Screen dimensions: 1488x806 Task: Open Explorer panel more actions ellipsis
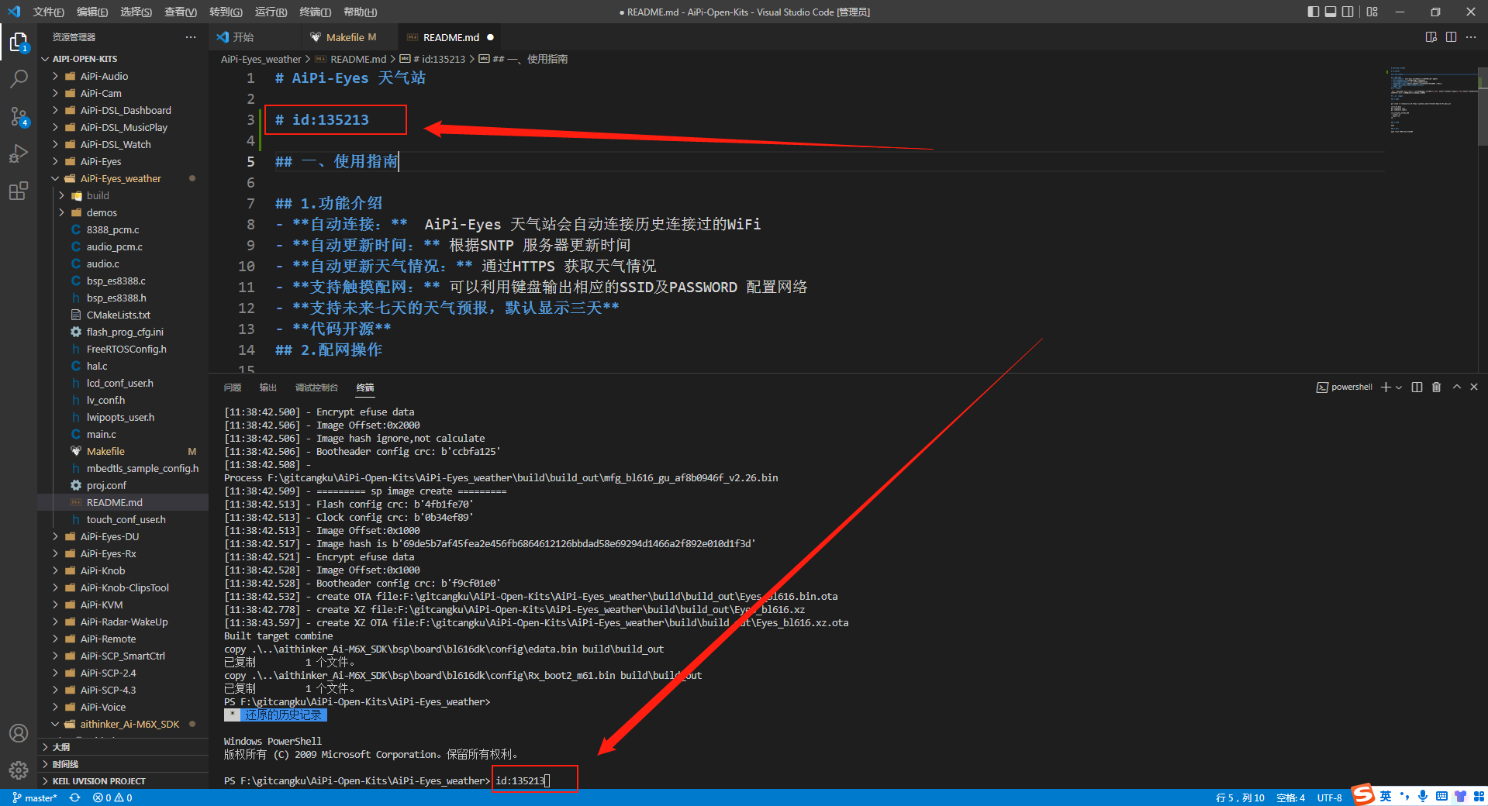(x=191, y=37)
